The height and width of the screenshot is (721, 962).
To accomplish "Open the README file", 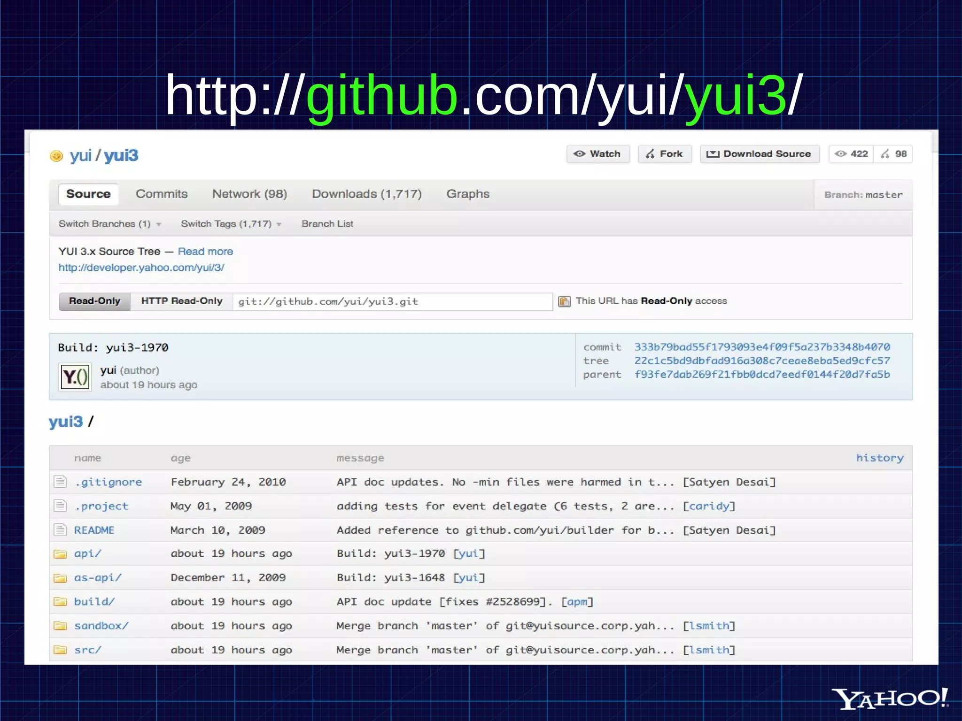I will tap(94, 530).
